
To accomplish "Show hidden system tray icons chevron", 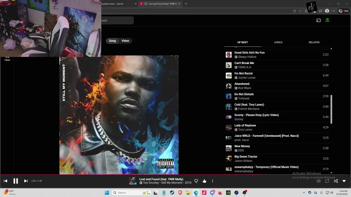I will coord(304,193).
